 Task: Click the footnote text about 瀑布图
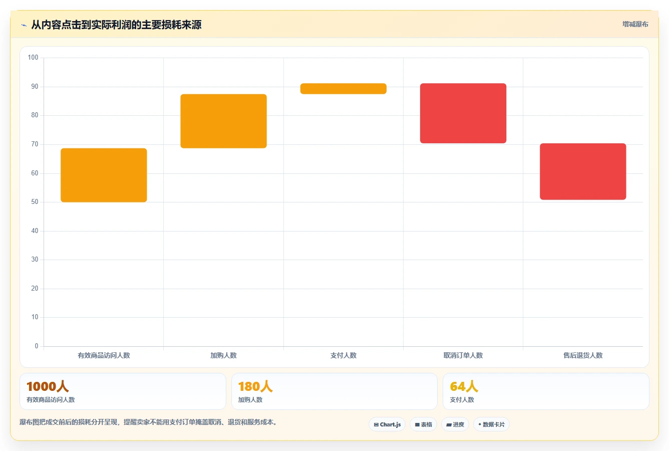pyautogui.click(x=148, y=422)
